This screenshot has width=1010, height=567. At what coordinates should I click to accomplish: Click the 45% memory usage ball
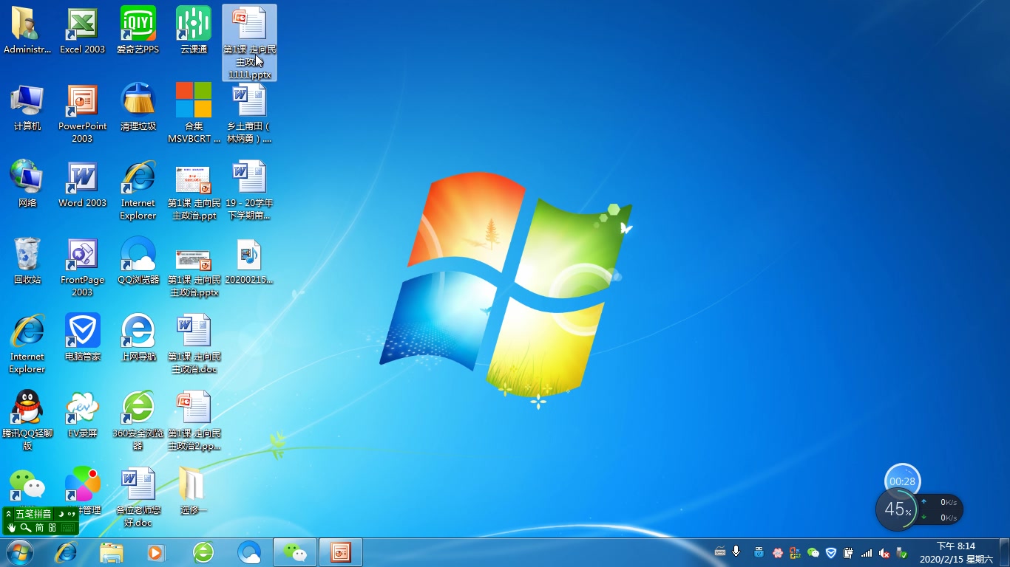(897, 509)
